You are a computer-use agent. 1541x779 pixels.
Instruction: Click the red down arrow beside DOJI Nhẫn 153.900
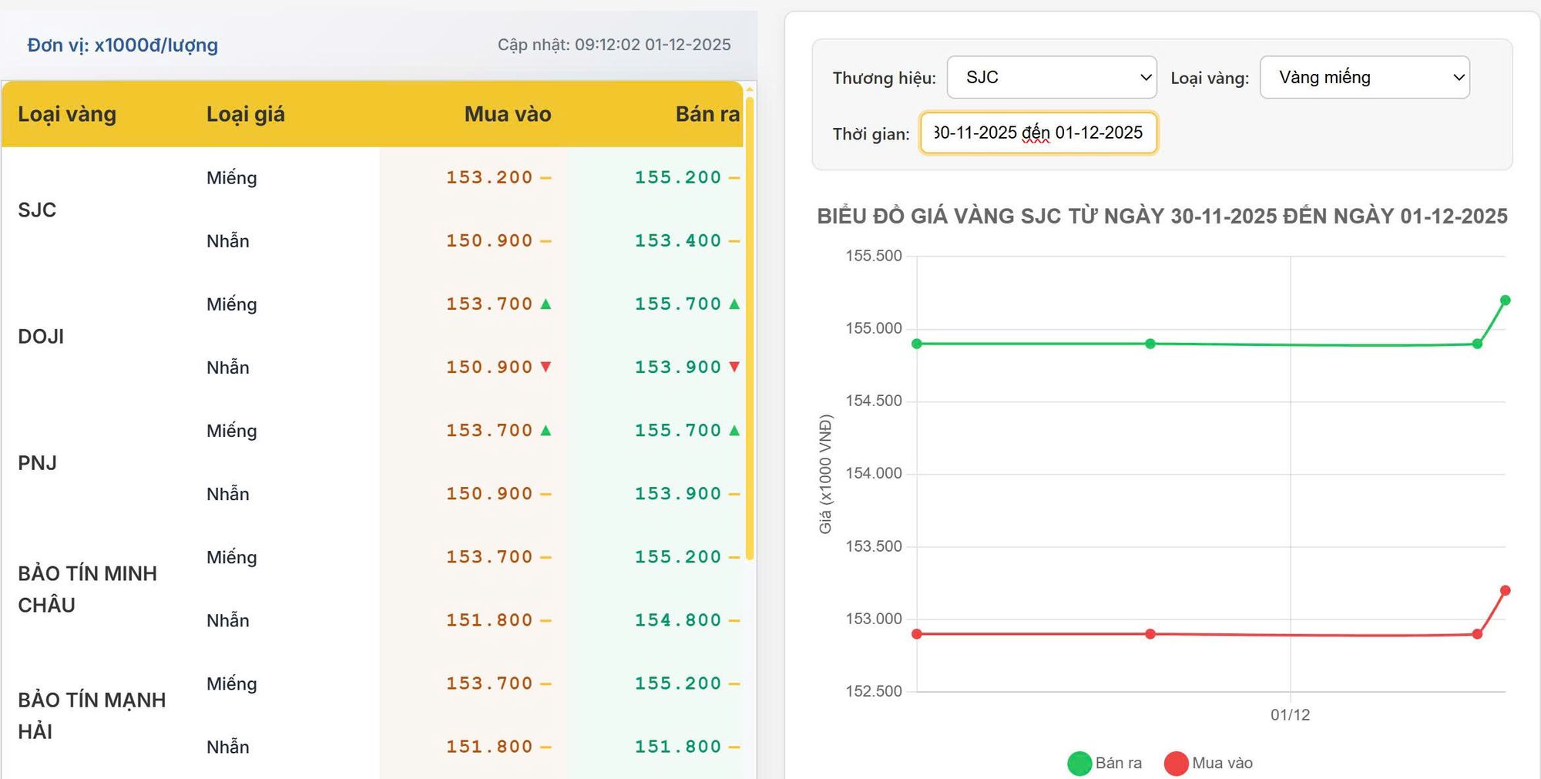click(x=734, y=368)
